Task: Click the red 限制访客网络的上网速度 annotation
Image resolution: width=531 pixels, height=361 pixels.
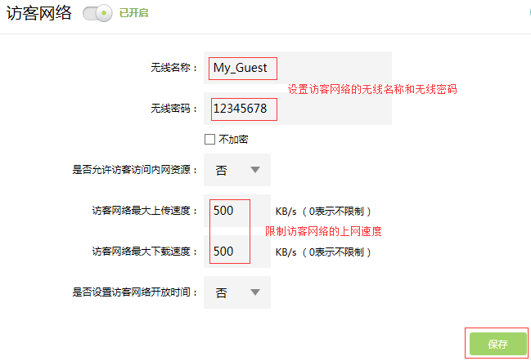Action: pyautogui.click(x=324, y=232)
